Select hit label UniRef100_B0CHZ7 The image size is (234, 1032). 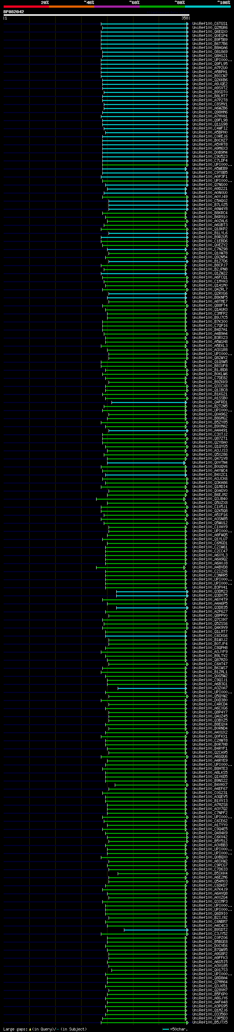tap(210, 140)
